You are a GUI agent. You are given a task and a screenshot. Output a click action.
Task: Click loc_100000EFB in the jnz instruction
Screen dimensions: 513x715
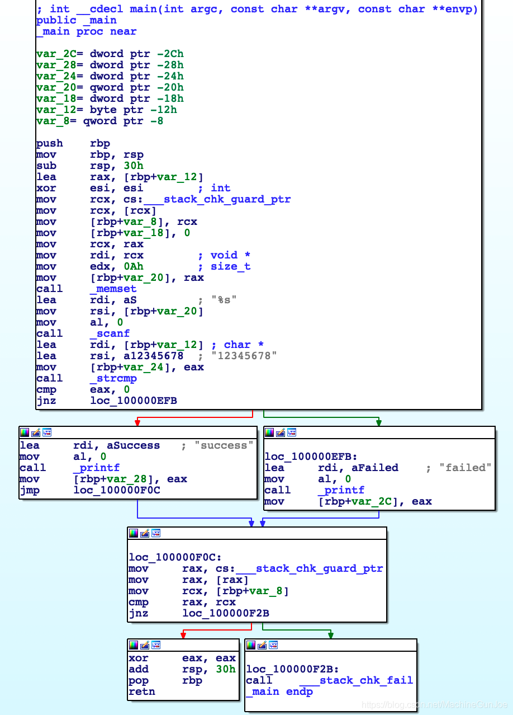click(x=134, y=401)
